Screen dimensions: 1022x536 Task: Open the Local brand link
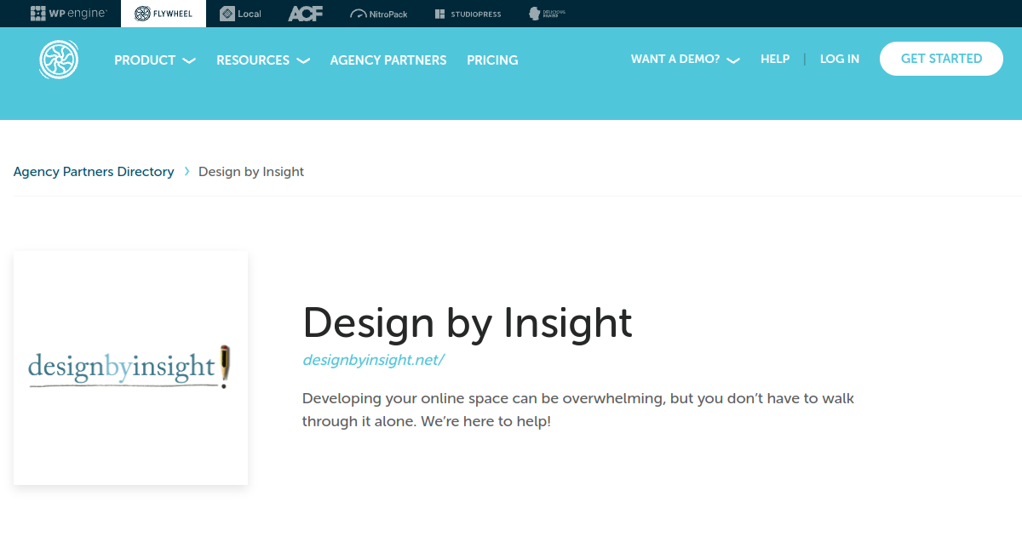pos(240,14)
